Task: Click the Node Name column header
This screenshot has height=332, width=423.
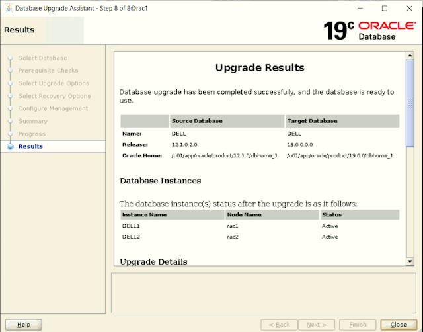Action: click(272, 215)
